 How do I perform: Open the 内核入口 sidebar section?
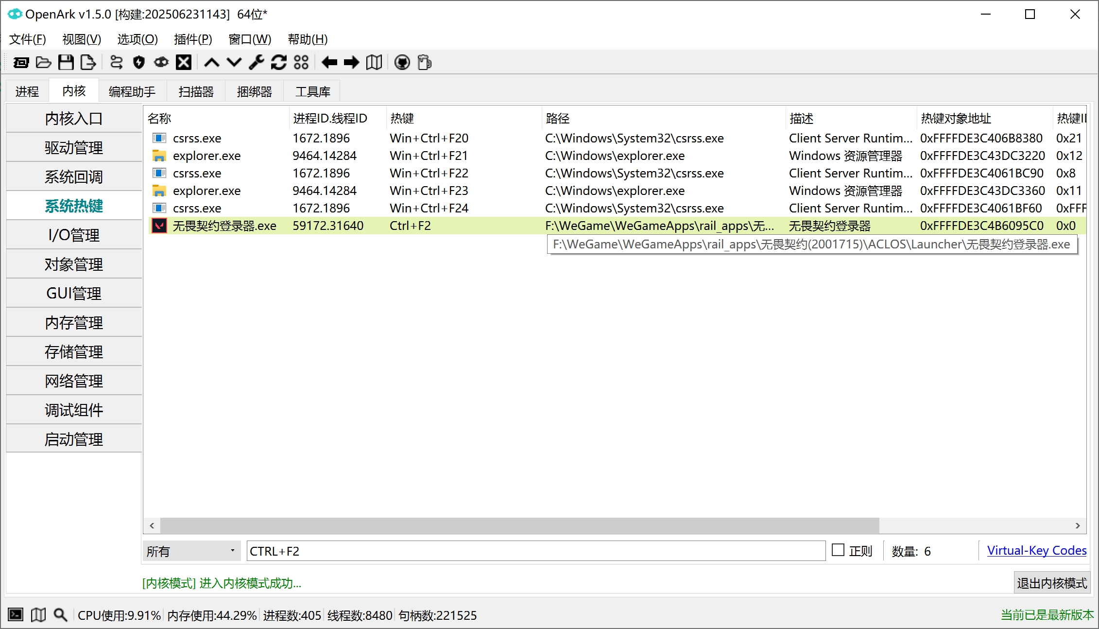pos(74,118)
